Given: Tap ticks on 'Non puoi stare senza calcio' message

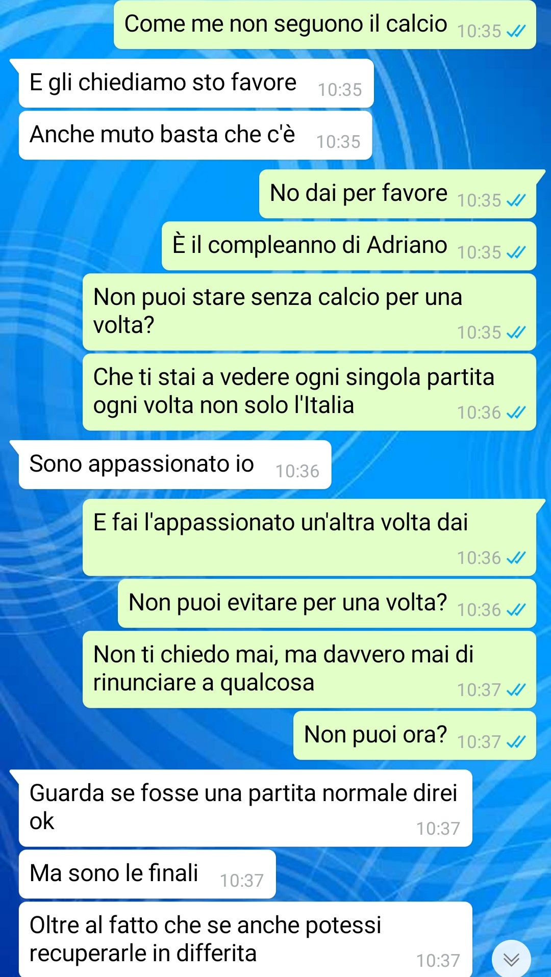Looking at the screenshot, I should [x=516, y=333].
